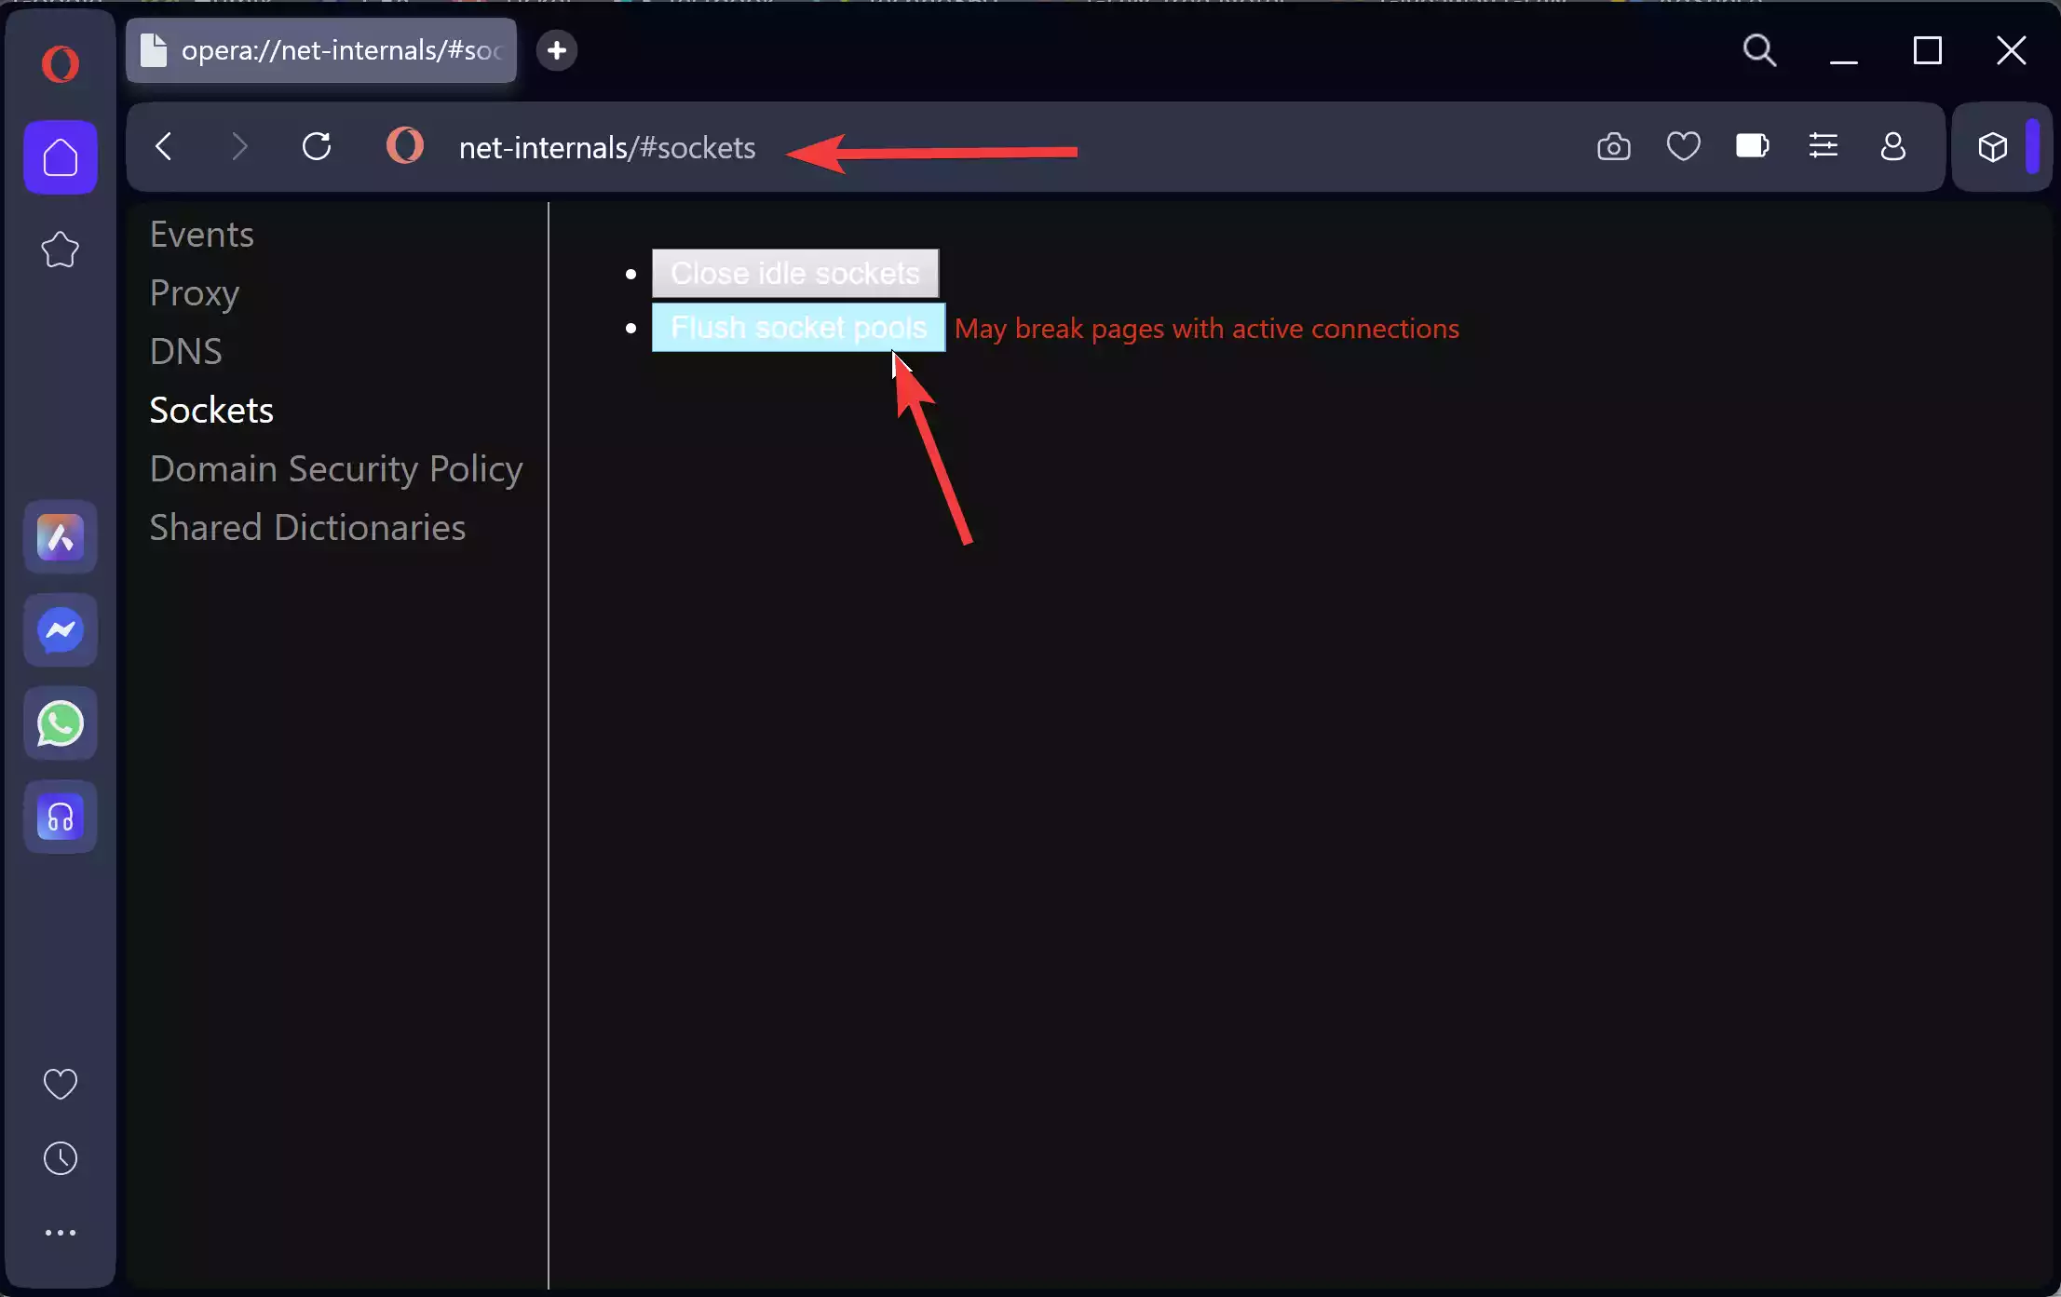This screenshot has height=1297, width=2061.
Task: Open History clock icon in sidebar
Action: (x=61, y=1158)
